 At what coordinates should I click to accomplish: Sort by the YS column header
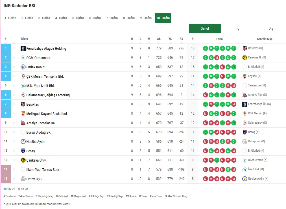coord(170,39)
